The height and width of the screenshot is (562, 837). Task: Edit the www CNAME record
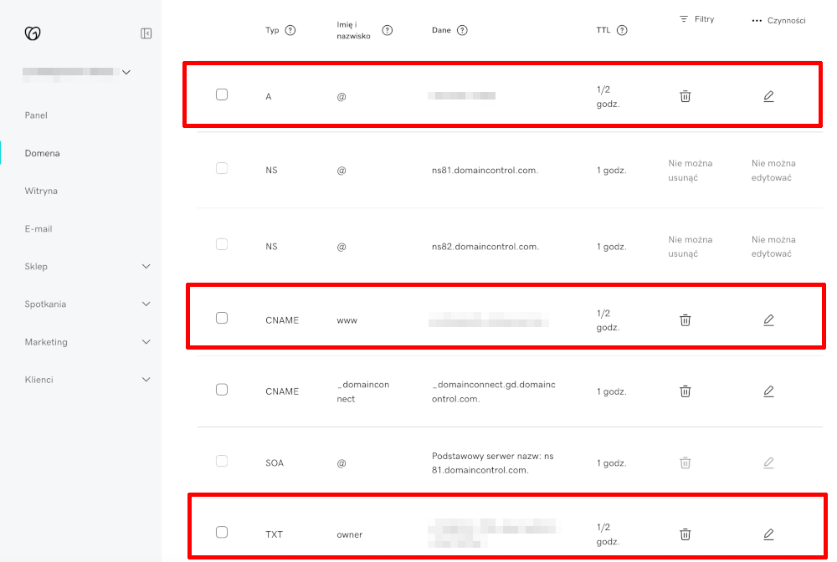768,319
